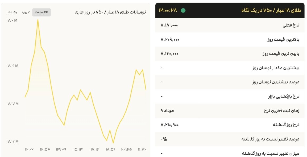Click the ۱۲:۰۶ label on the x-axis
Viewport: 307px width, 157px height.
(29, 149)
